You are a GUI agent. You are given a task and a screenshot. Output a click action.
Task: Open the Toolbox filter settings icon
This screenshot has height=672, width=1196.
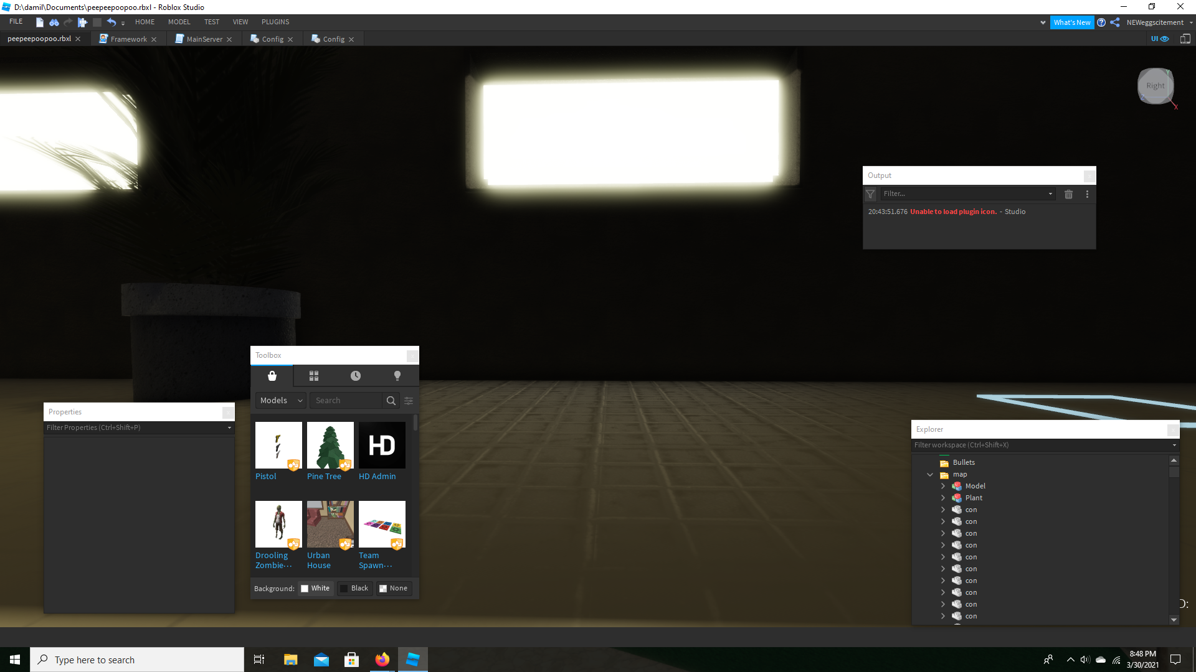click(409, 401)
